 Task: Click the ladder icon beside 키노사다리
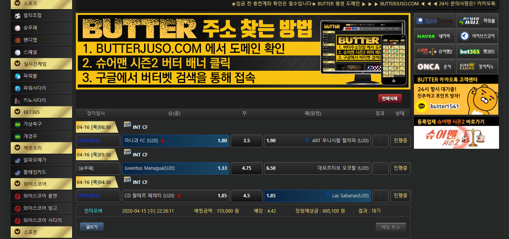18,101
